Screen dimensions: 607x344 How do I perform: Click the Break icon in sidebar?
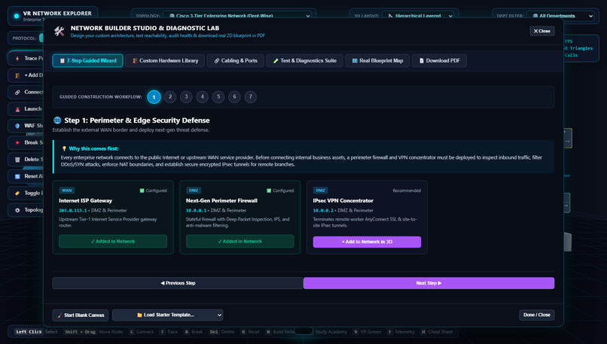(17, 143)
